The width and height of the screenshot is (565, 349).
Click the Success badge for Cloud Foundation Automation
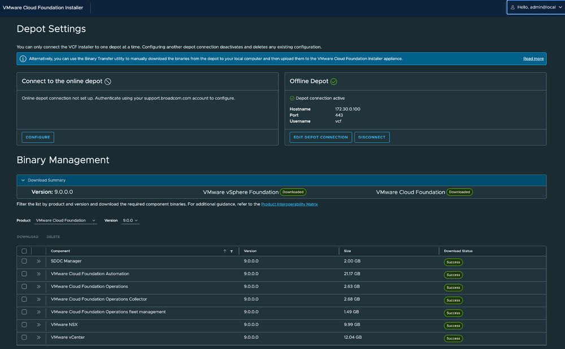pyautogui.click(x=453, y=275)
